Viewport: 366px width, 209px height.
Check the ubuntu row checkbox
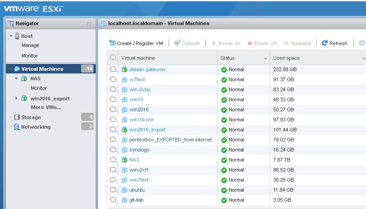[113, 189]
